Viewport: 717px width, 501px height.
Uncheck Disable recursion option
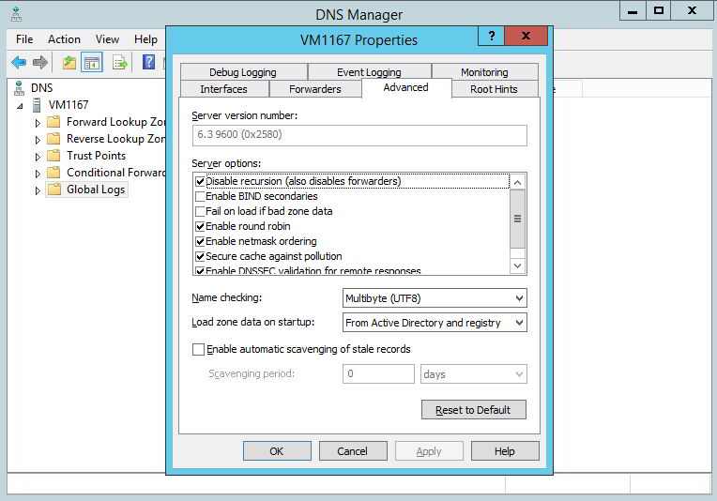[200, 181]
